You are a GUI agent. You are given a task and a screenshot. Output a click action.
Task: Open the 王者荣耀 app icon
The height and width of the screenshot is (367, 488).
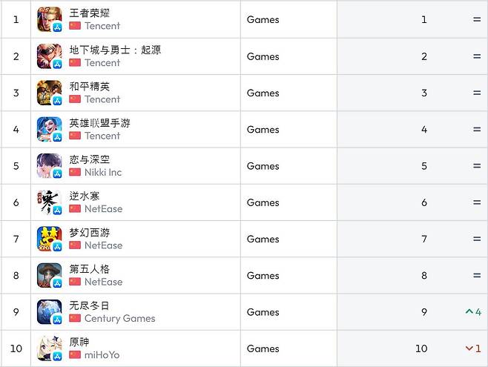pos(49,19)
